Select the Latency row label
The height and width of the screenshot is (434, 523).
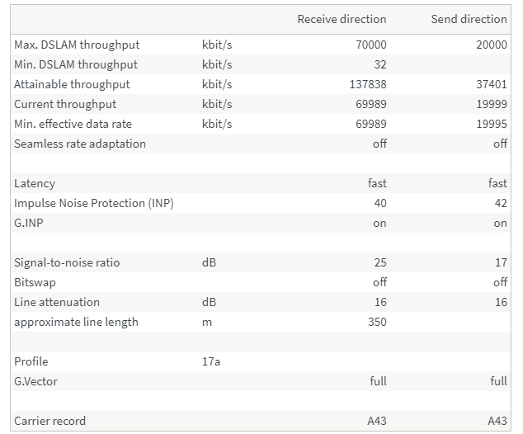[35, 183]
